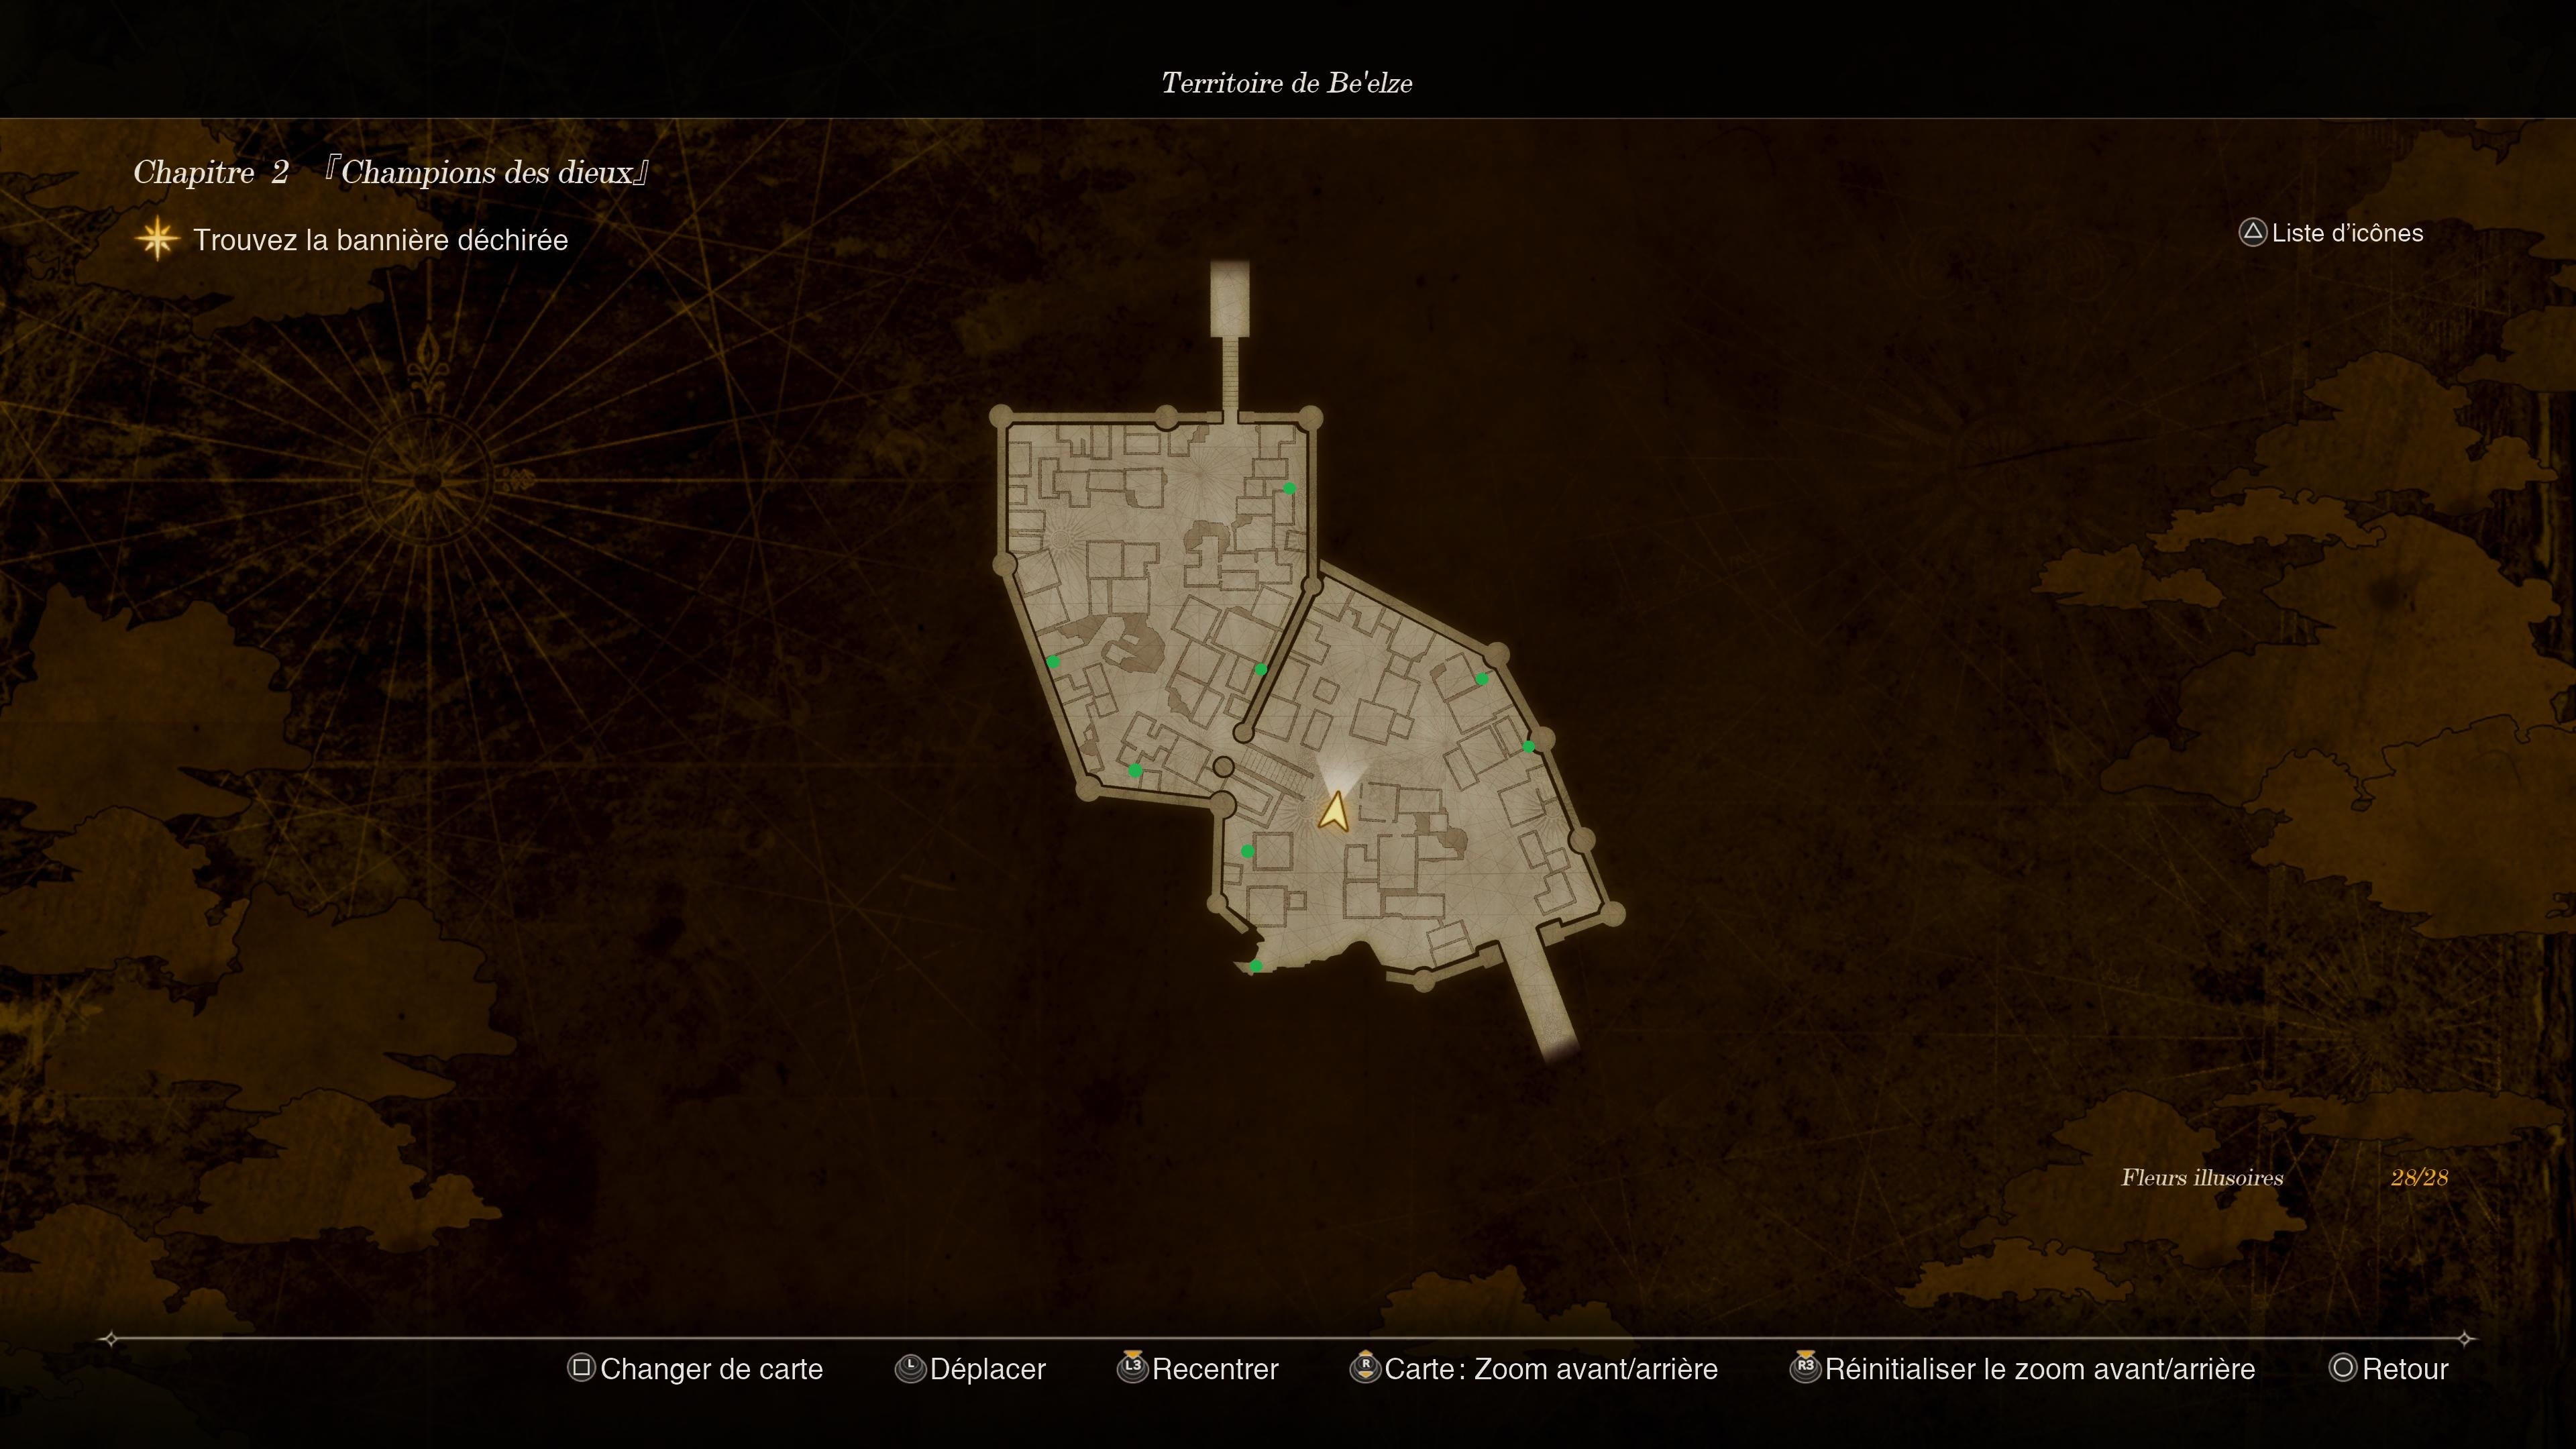Click the square icon beside Changer de carte

(x=581, y=1367)
